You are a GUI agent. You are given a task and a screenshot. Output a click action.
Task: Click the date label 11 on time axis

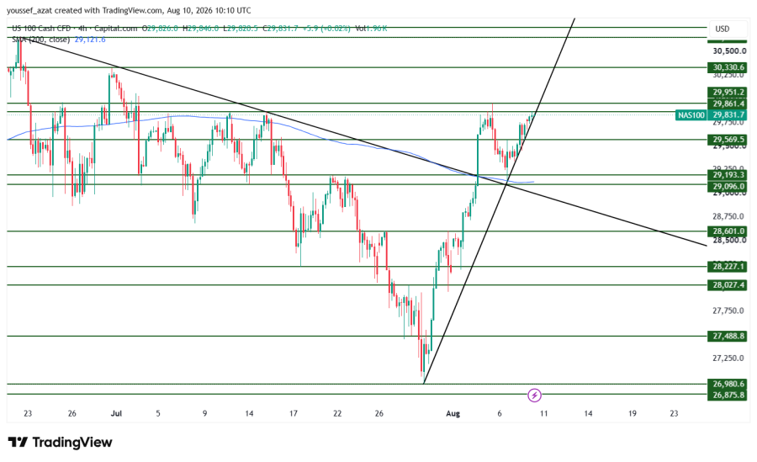544,414
